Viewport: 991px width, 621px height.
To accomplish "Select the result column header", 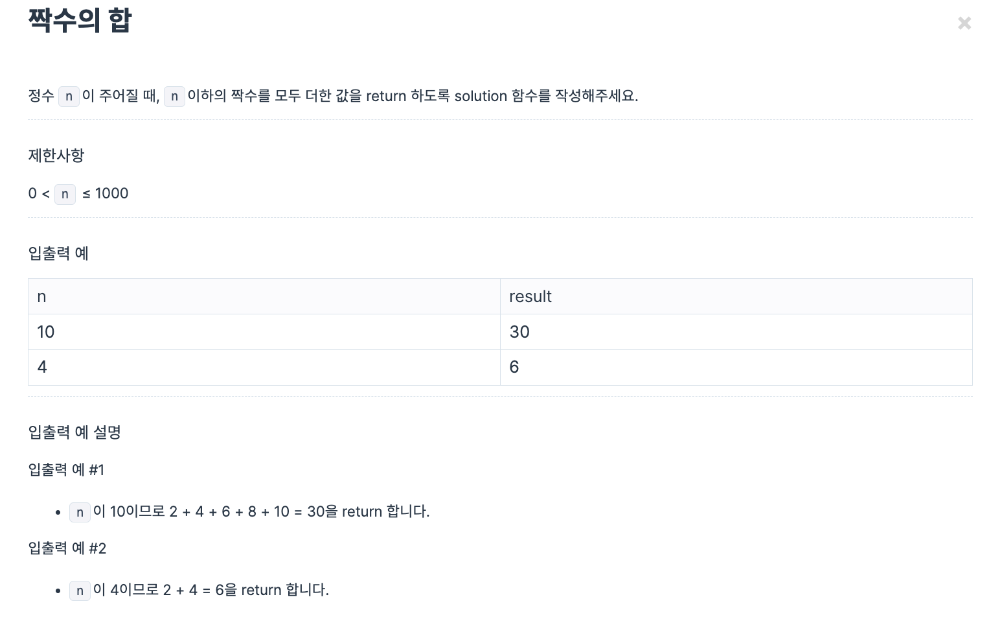I will (530, 296).
